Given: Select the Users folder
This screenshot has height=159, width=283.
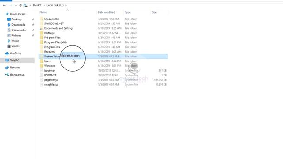Looking at the screenshot, I should click(x=47, y=61).
